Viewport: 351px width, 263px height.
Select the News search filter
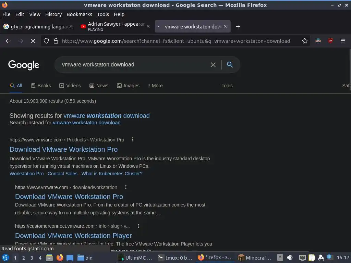(99, 86)
